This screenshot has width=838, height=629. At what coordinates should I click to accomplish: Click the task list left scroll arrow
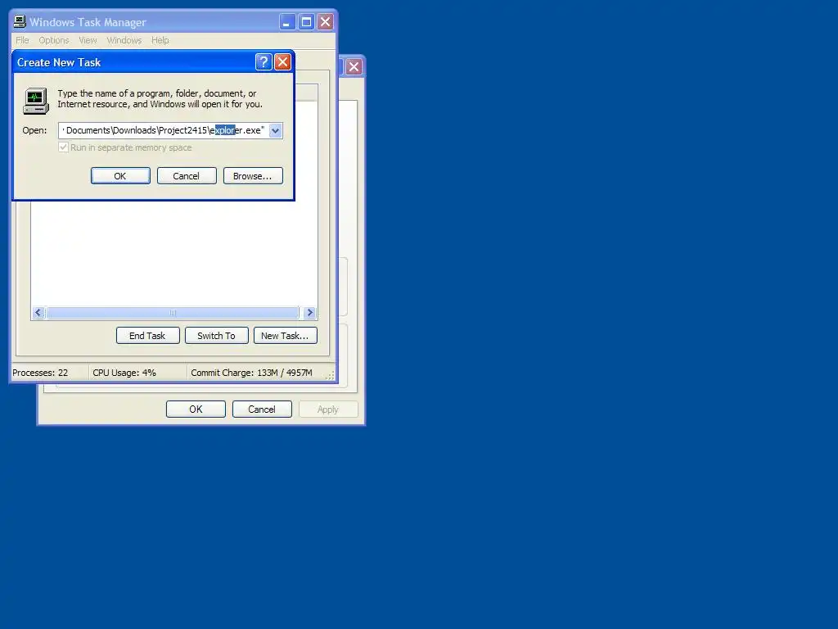[38, 312]
